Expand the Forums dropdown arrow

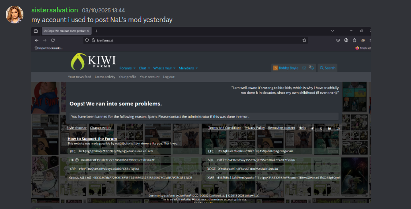(x=135, y=68)
